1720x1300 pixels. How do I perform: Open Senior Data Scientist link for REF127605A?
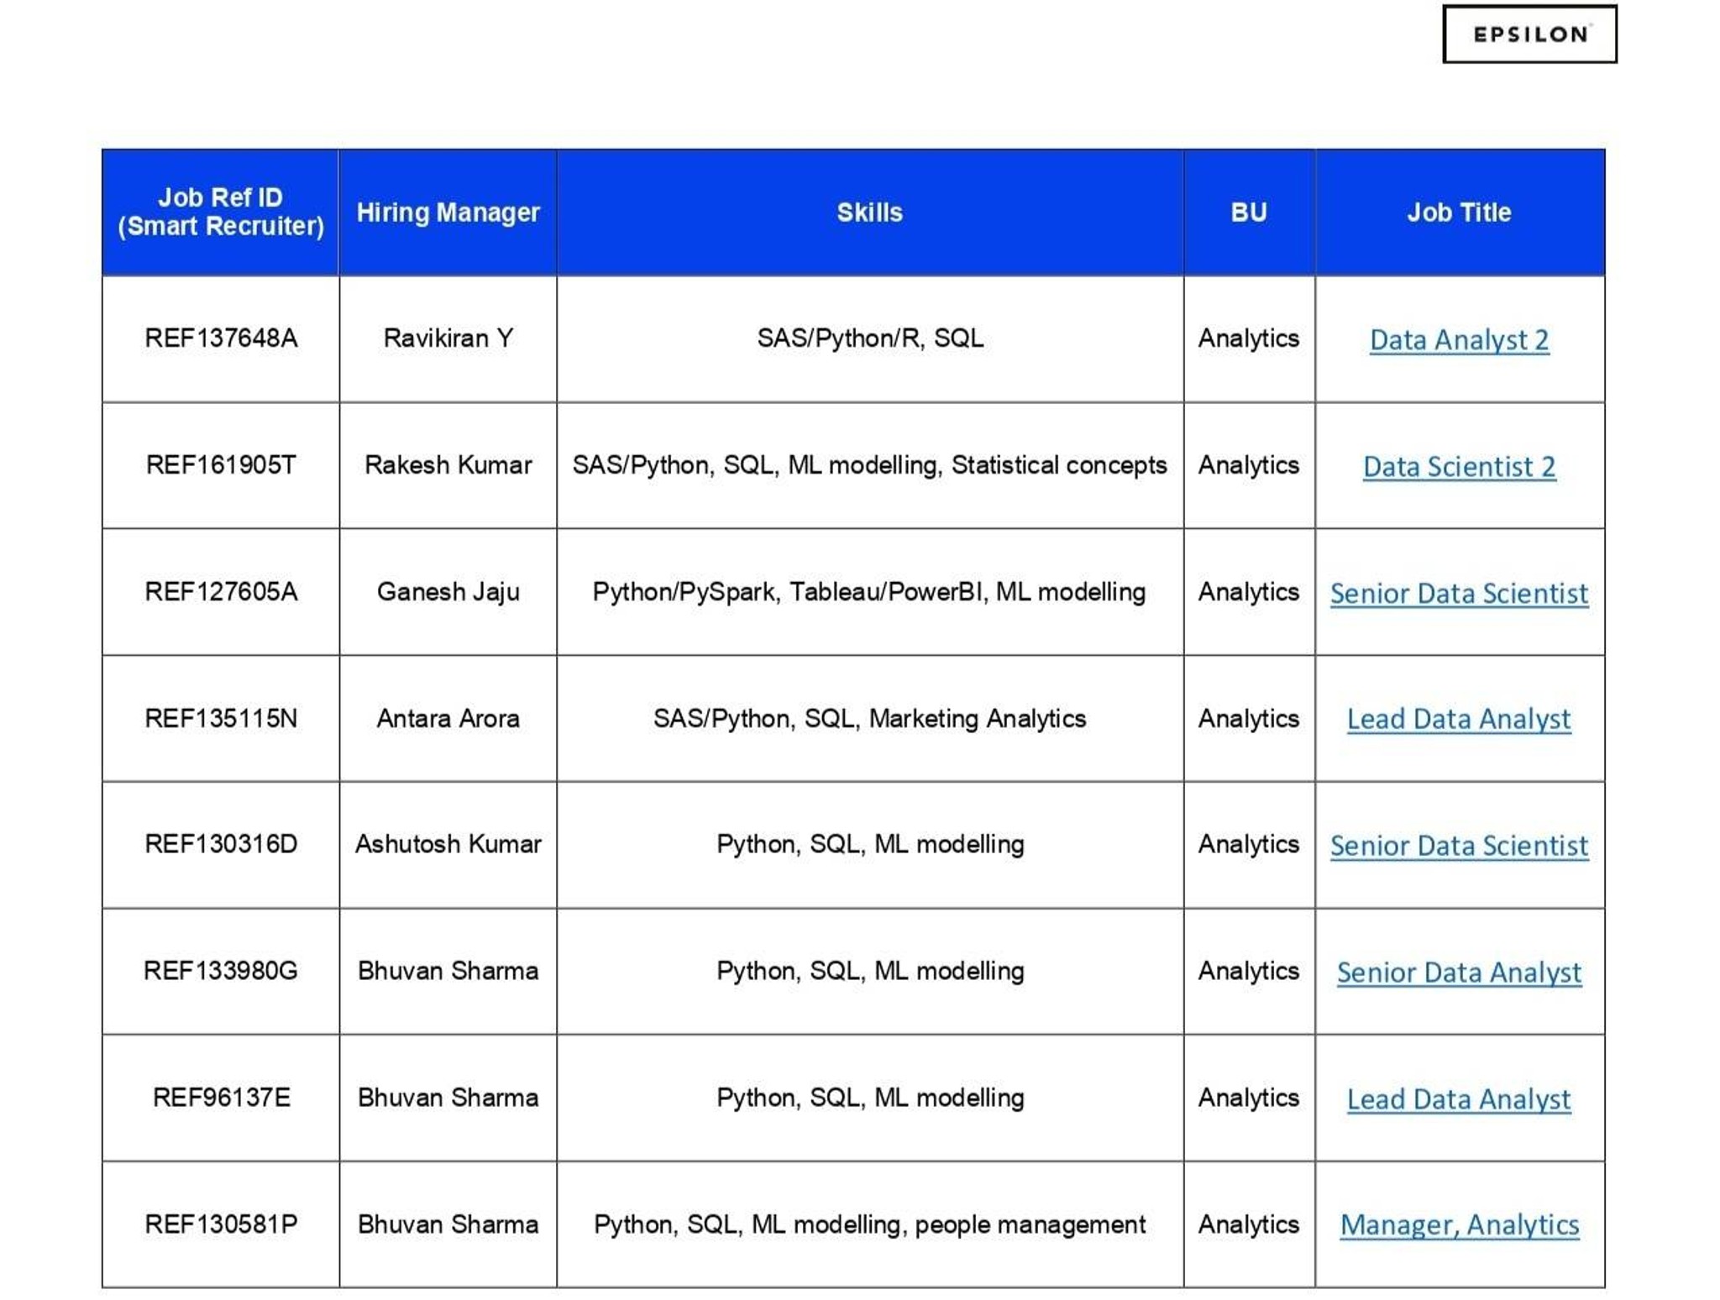tap(1459, 593)
